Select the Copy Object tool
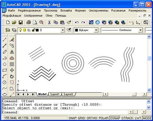The height and width of the screenshot is (121, 153). [12, 45]
